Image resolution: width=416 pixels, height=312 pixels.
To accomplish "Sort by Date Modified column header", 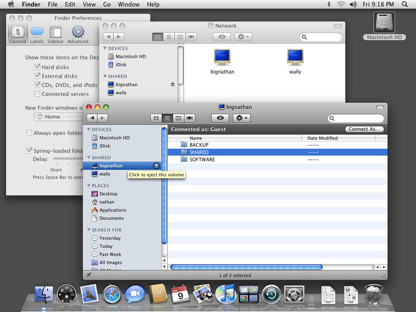I will [338, 138].
